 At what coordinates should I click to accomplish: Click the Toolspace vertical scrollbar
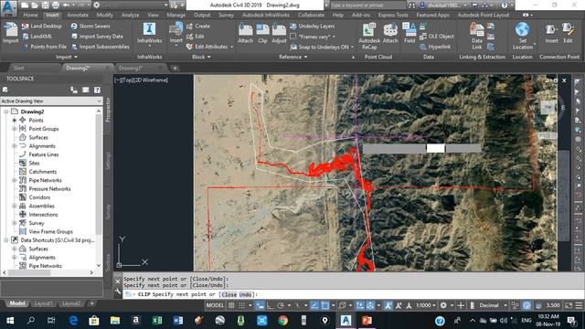(x=99, y=188)
